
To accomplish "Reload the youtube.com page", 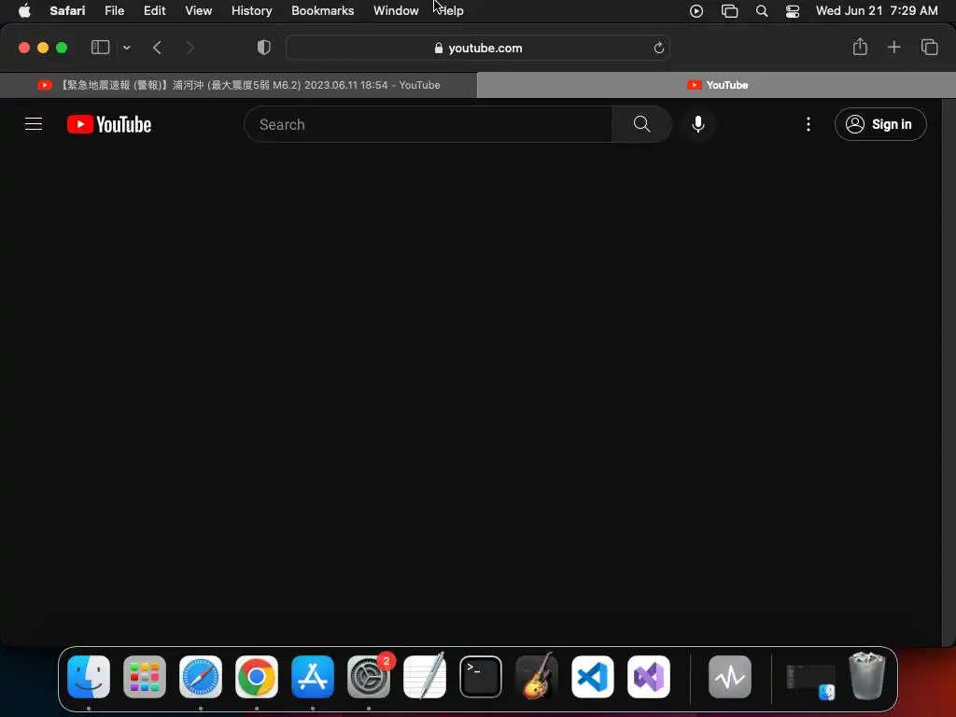I will 658,48.
